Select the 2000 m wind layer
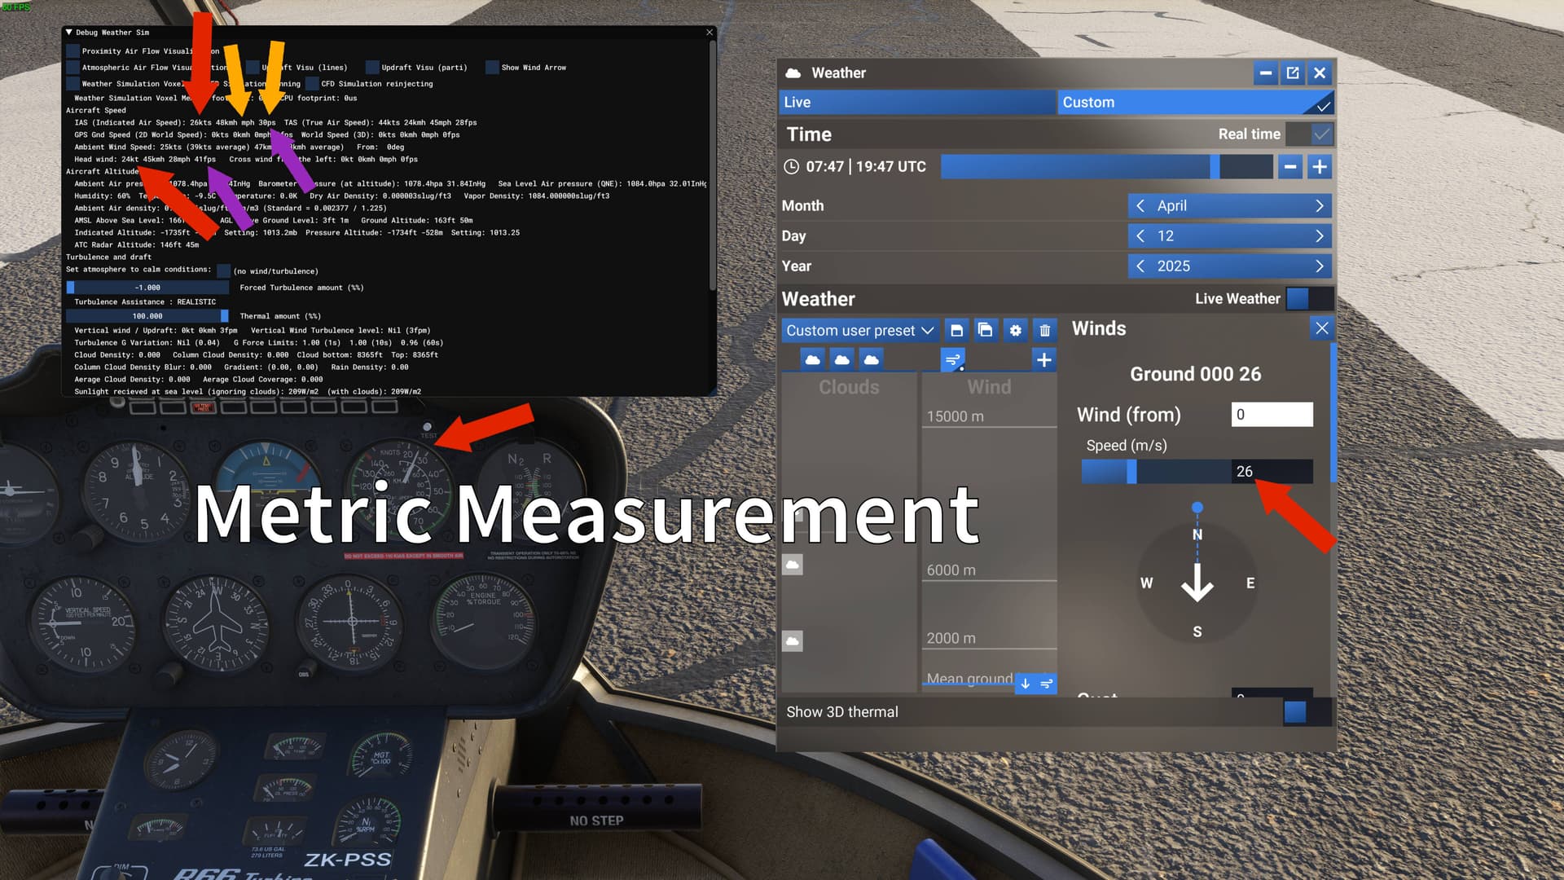The image size is (1564, 880). coord(989,639)
